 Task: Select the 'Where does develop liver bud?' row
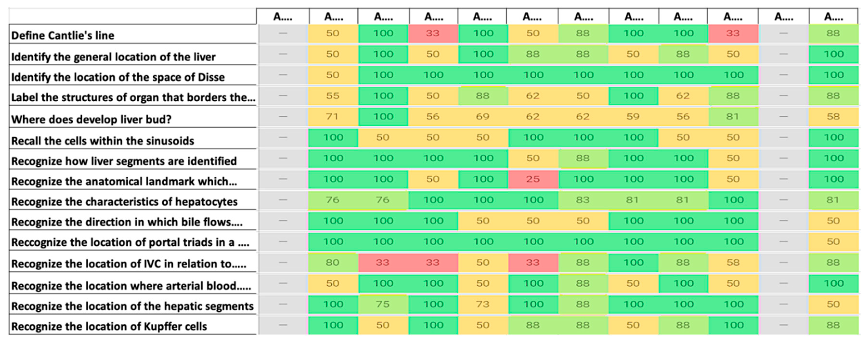pos(91,119)
